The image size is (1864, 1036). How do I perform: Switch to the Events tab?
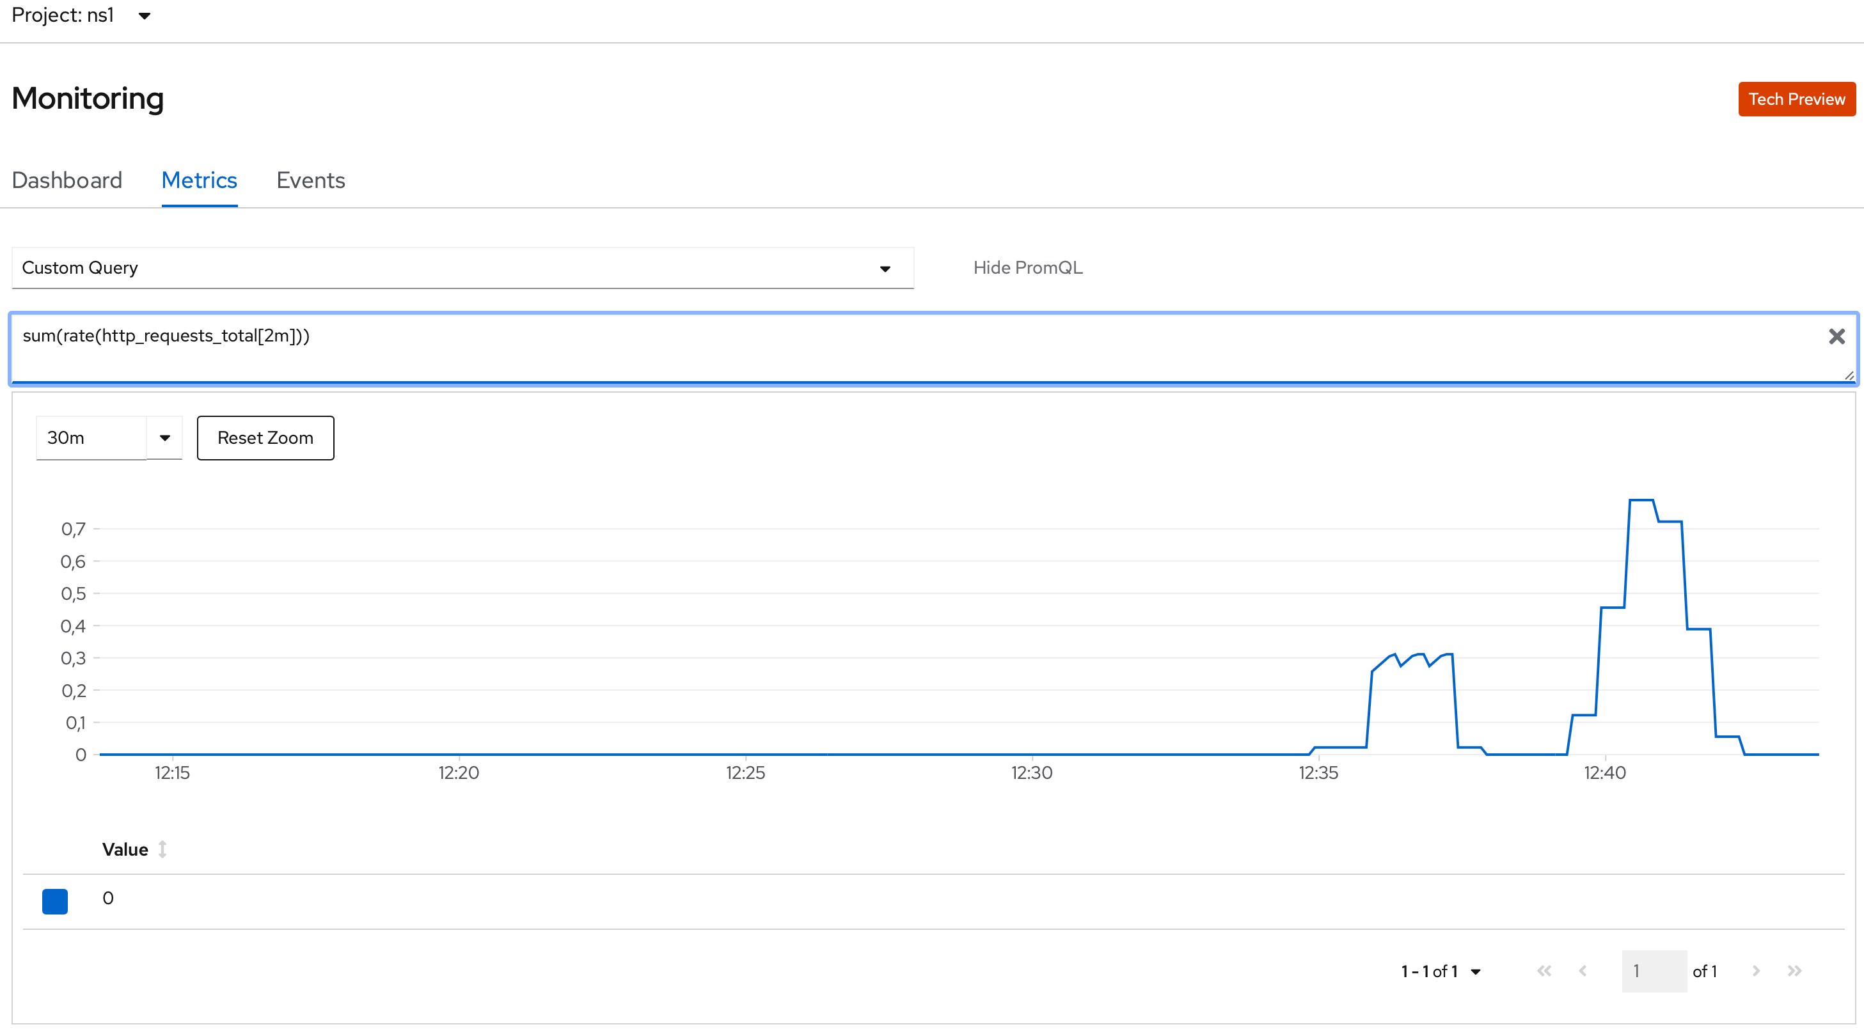pos(310,180)
